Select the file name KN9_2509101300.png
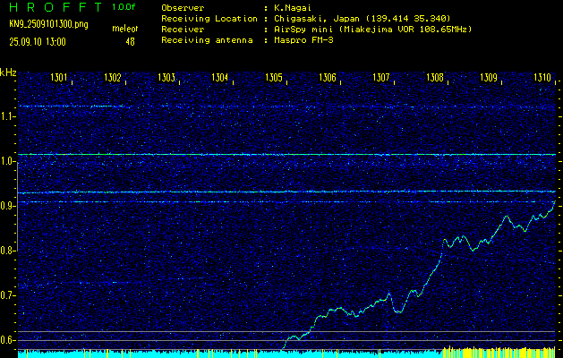563x358 pixels. click(48, 25)
